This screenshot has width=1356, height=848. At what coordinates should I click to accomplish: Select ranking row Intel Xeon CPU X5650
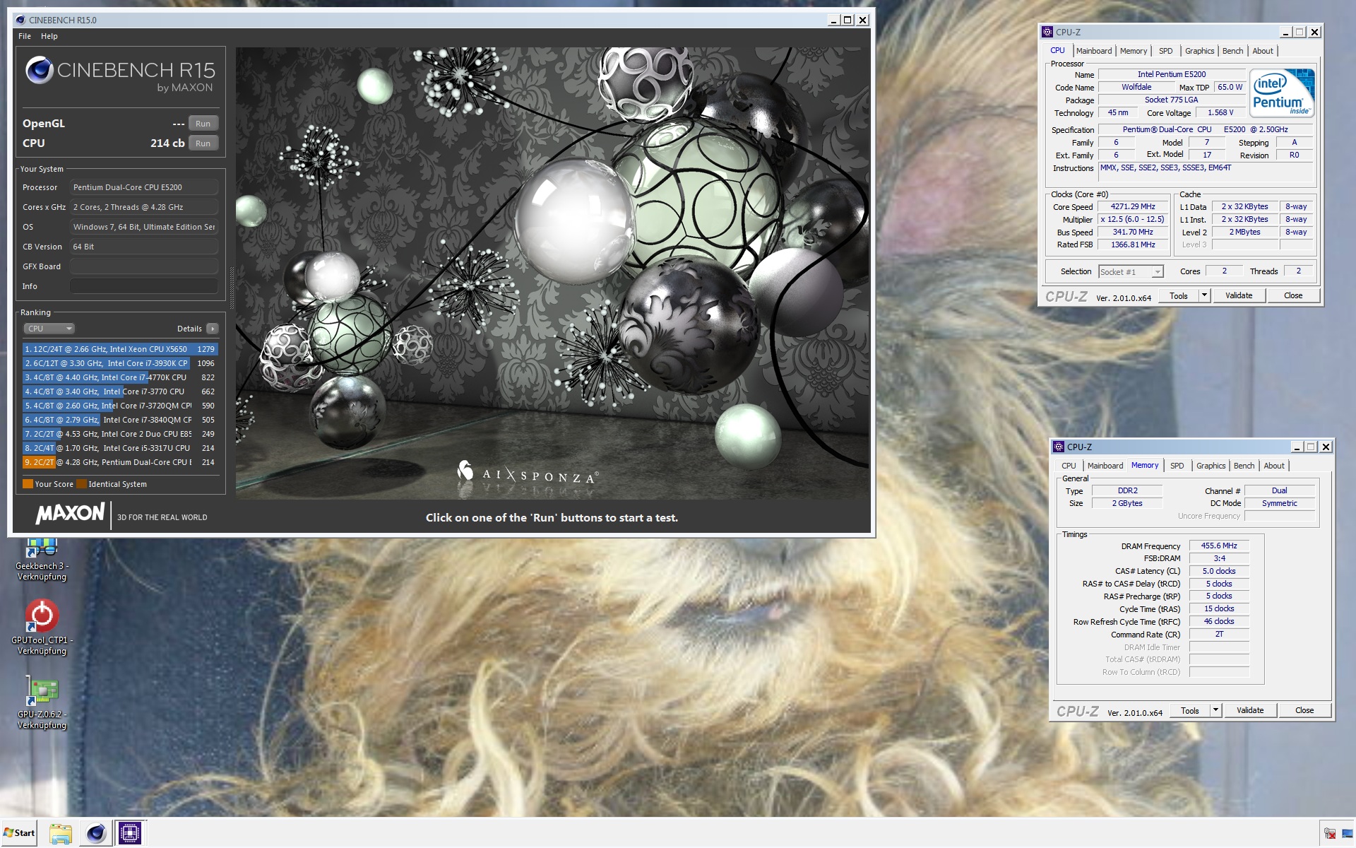[120, 349]
